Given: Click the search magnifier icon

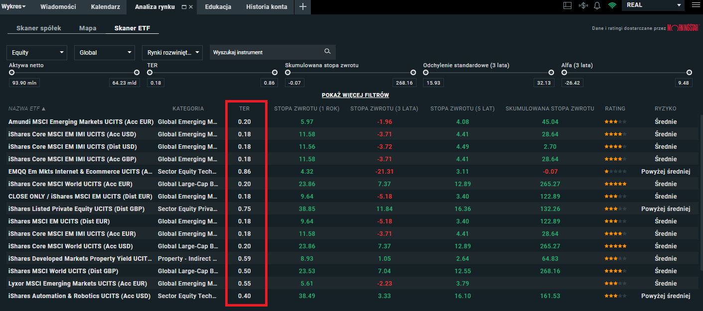Looking at the screenshot, I should tap(327, 52).
